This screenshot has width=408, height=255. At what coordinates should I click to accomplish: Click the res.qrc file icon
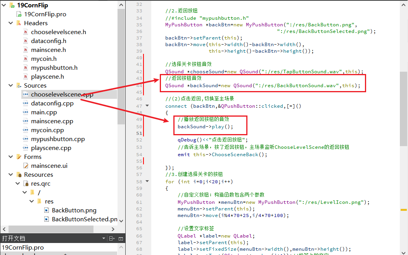26,184
